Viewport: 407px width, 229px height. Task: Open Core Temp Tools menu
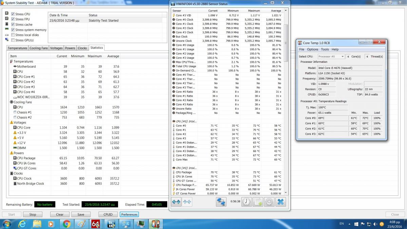pyautogui.click(x=325, y=50)
